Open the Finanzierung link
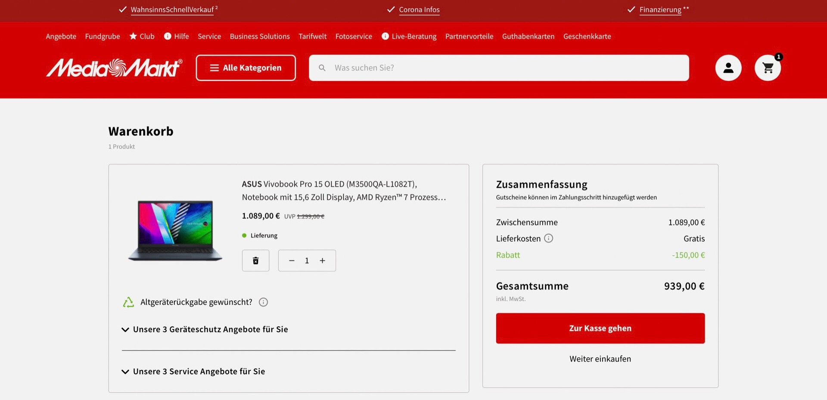The height and width of the screenshot is (400, 827). click(x=660, y=9)
